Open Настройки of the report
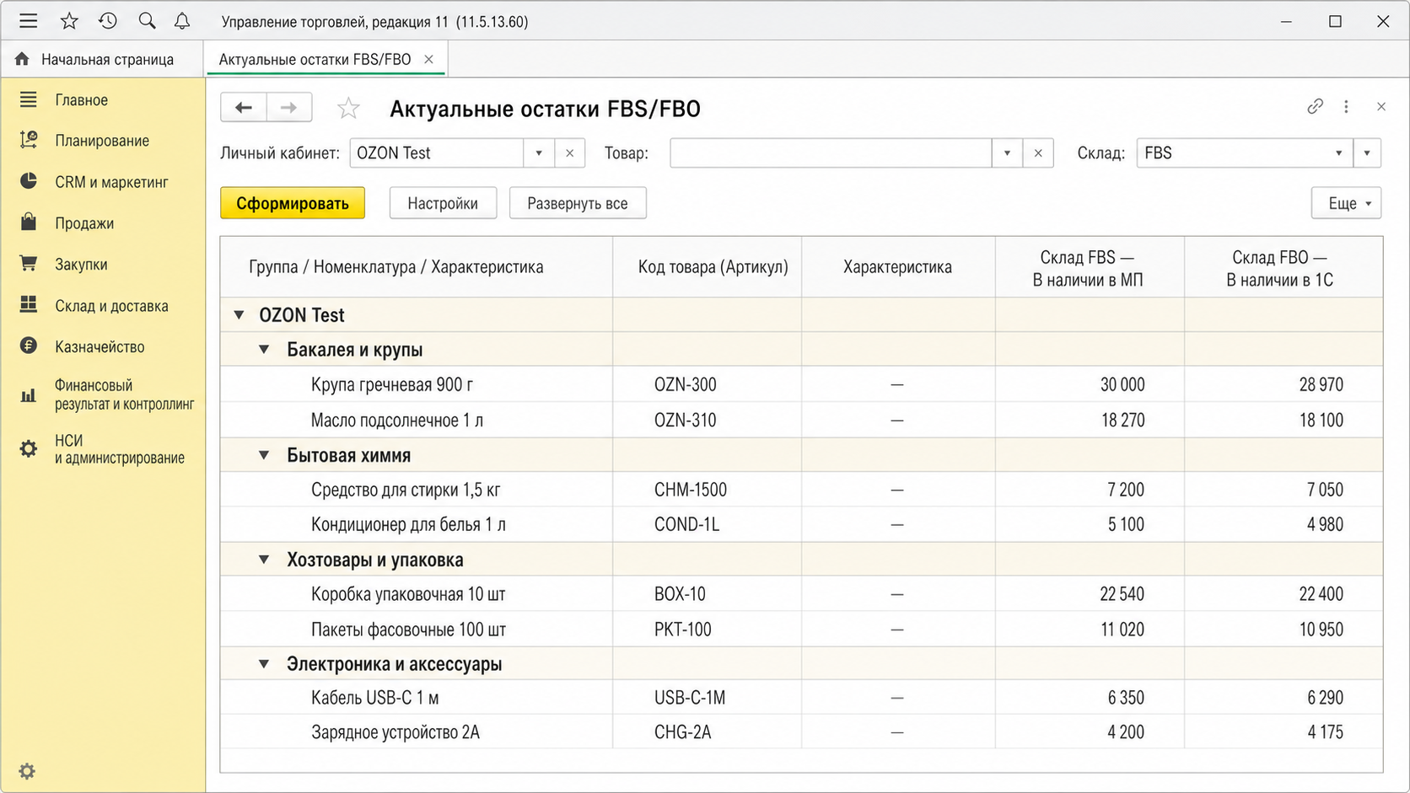This screenshot has height=793, width=1410. click(443, 203)
